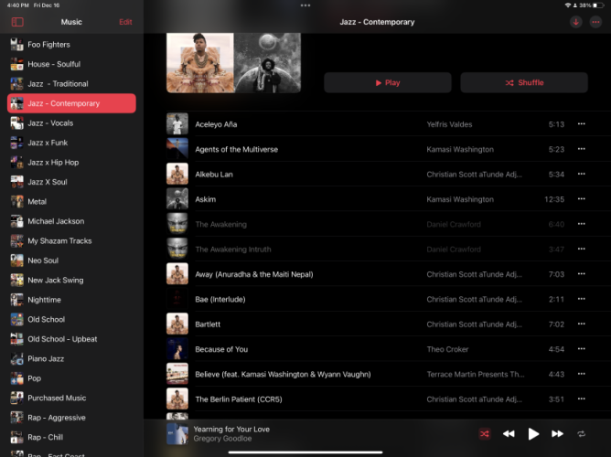The width and height of the screenshot is (611, 457).
Task: Open the Jazz X Soul playlist
Action: [x=71, y=182]
